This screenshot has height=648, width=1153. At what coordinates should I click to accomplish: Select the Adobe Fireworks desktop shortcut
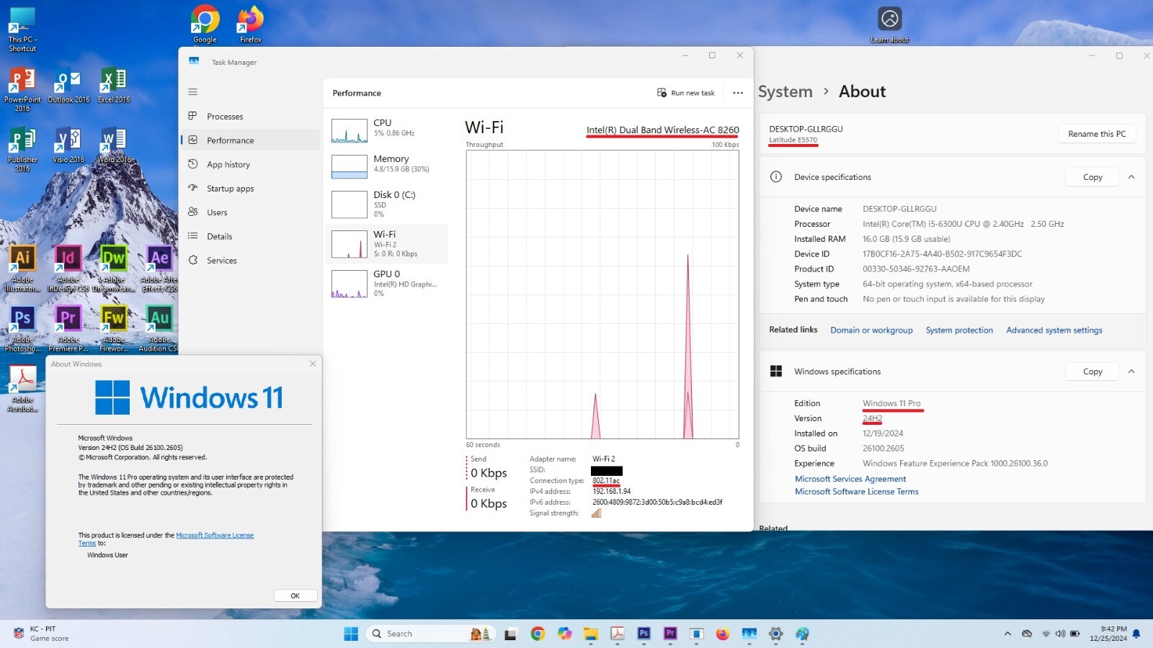pyautogui.click(x=114, y=329)
